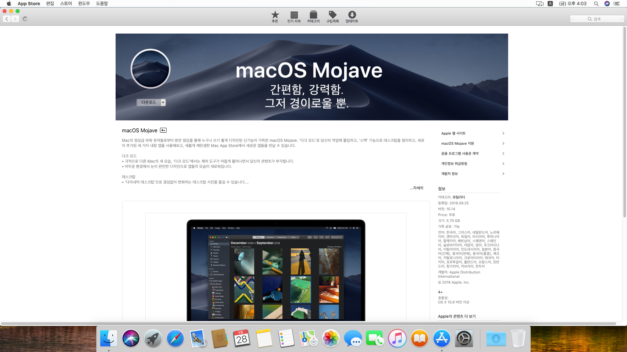The image size is (627, 352).
Task: Open Messages speech bubble icon
Action: (x=353, y=339)
